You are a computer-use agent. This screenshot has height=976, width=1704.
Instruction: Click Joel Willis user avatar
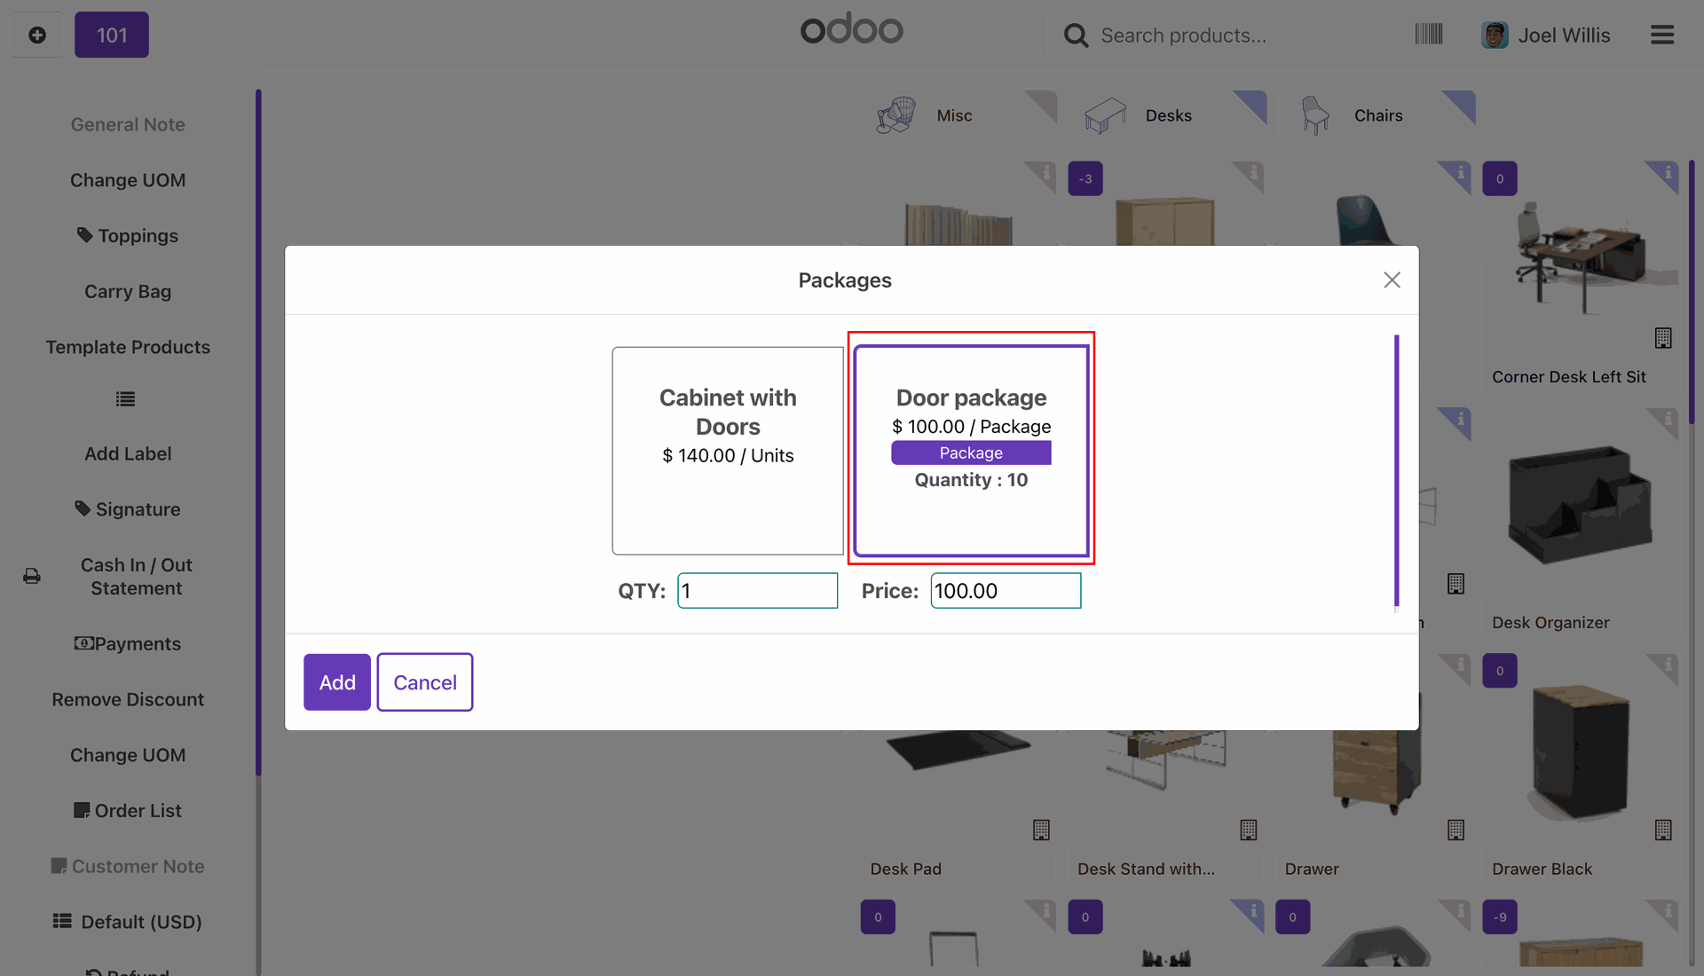1495,35
